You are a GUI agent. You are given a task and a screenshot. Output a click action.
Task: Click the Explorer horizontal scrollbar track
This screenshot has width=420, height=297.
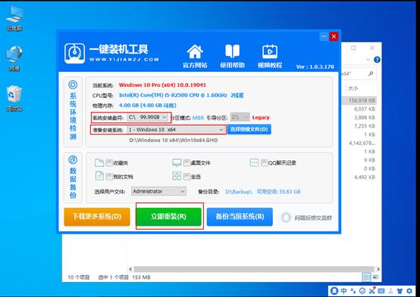point(253,269)
